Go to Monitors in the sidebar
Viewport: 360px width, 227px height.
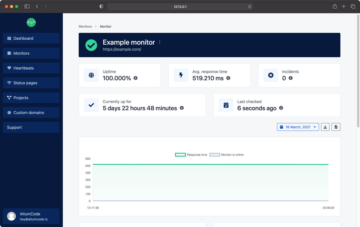[31, 53]
